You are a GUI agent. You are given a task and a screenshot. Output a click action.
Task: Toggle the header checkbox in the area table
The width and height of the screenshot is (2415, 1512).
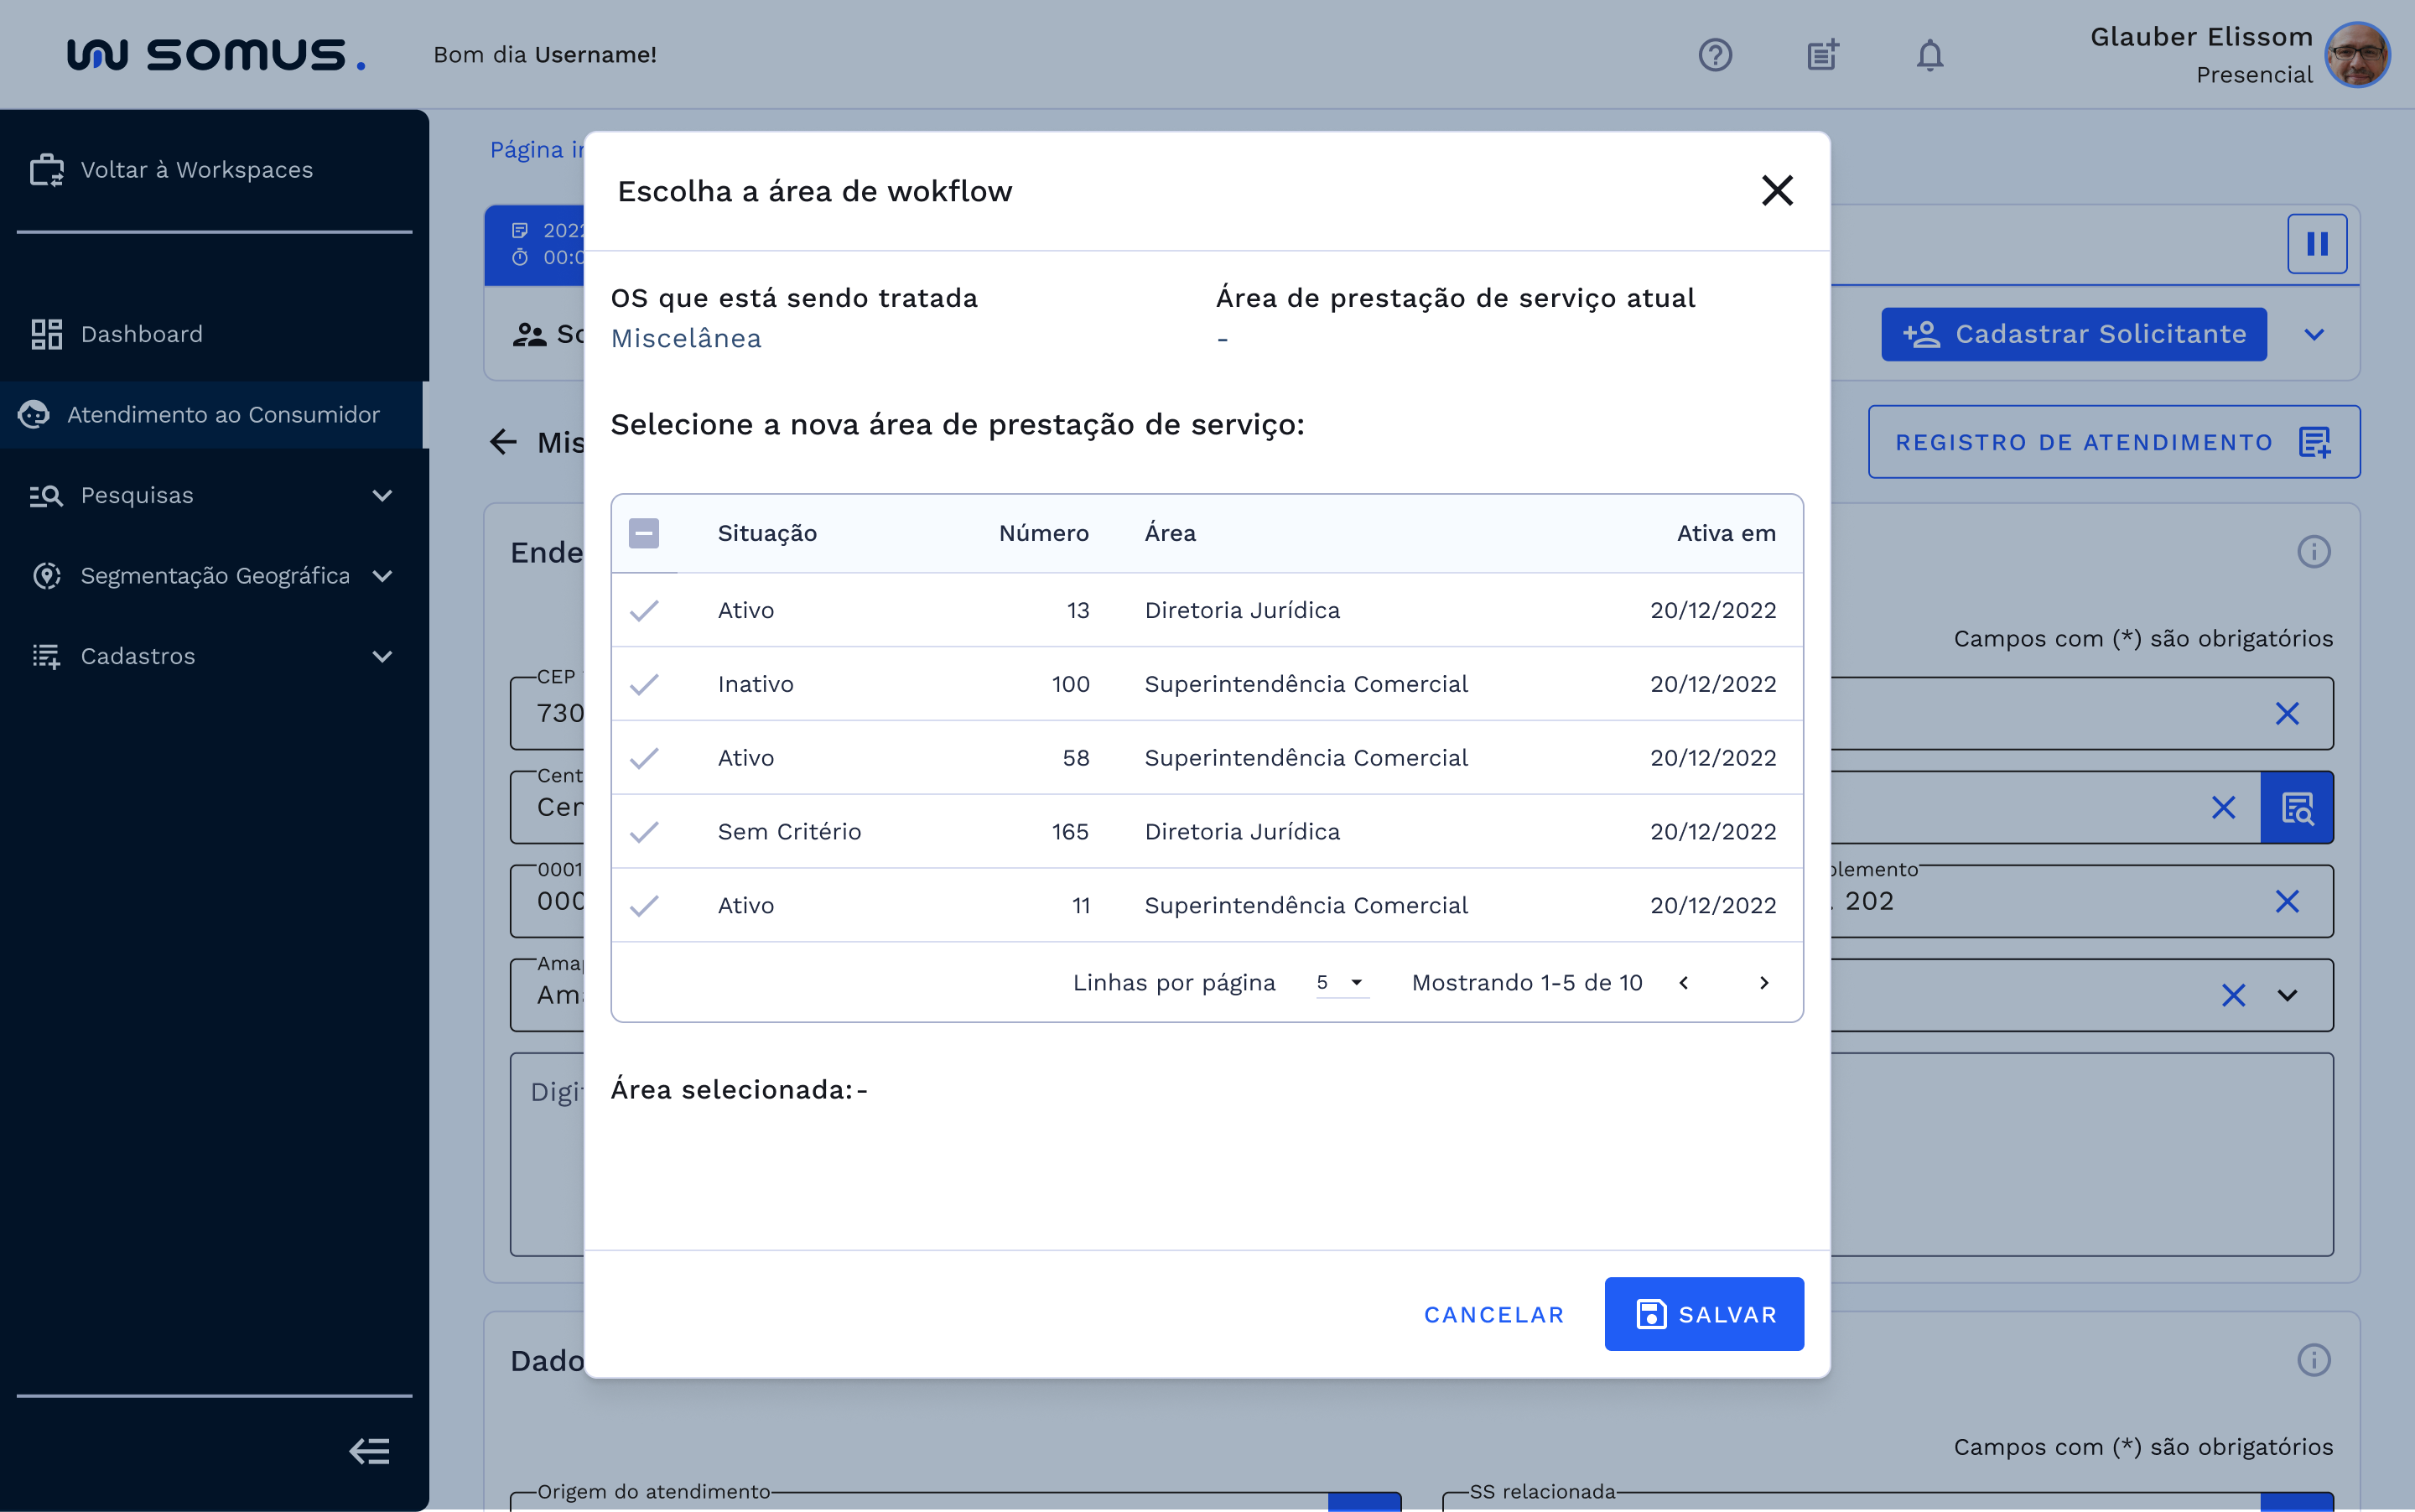coord(645,533)
